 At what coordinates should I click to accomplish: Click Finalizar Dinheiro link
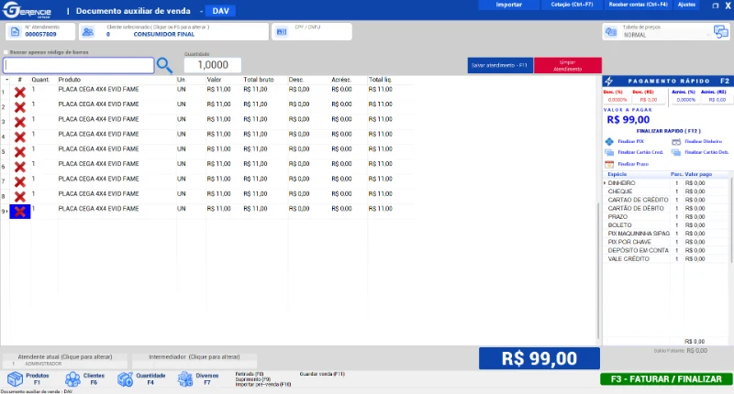703,141
